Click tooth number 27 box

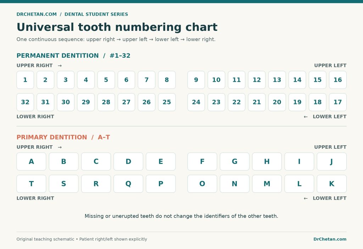click(x=127, y=102)
